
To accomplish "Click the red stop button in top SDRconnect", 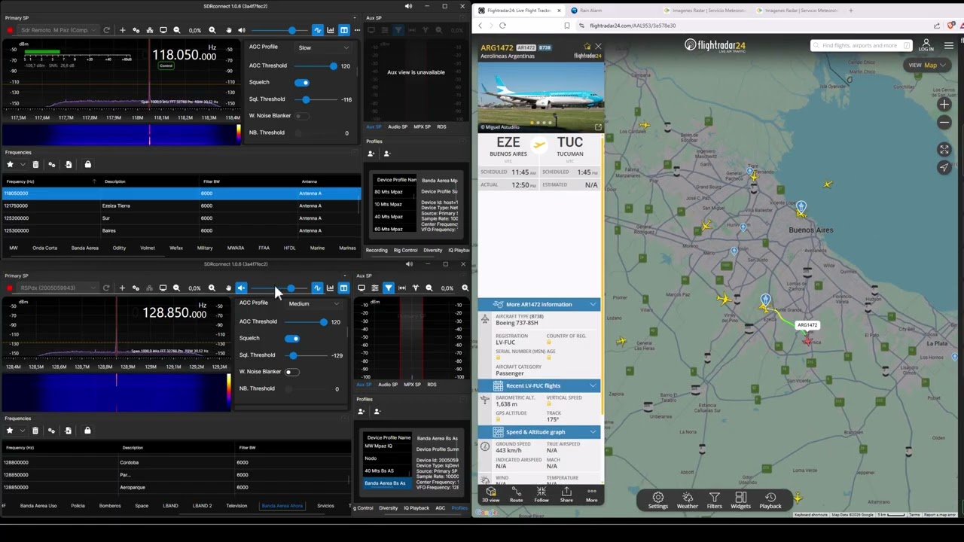I will (11, 30).
